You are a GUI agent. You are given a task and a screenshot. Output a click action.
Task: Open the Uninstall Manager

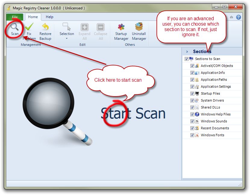tap(139, 31)
